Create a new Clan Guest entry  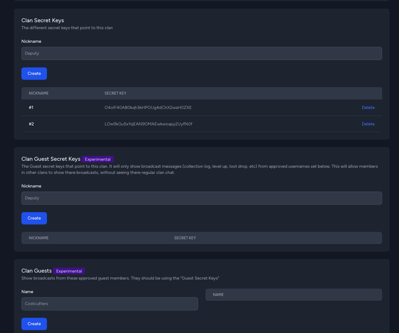click(34, 324)
